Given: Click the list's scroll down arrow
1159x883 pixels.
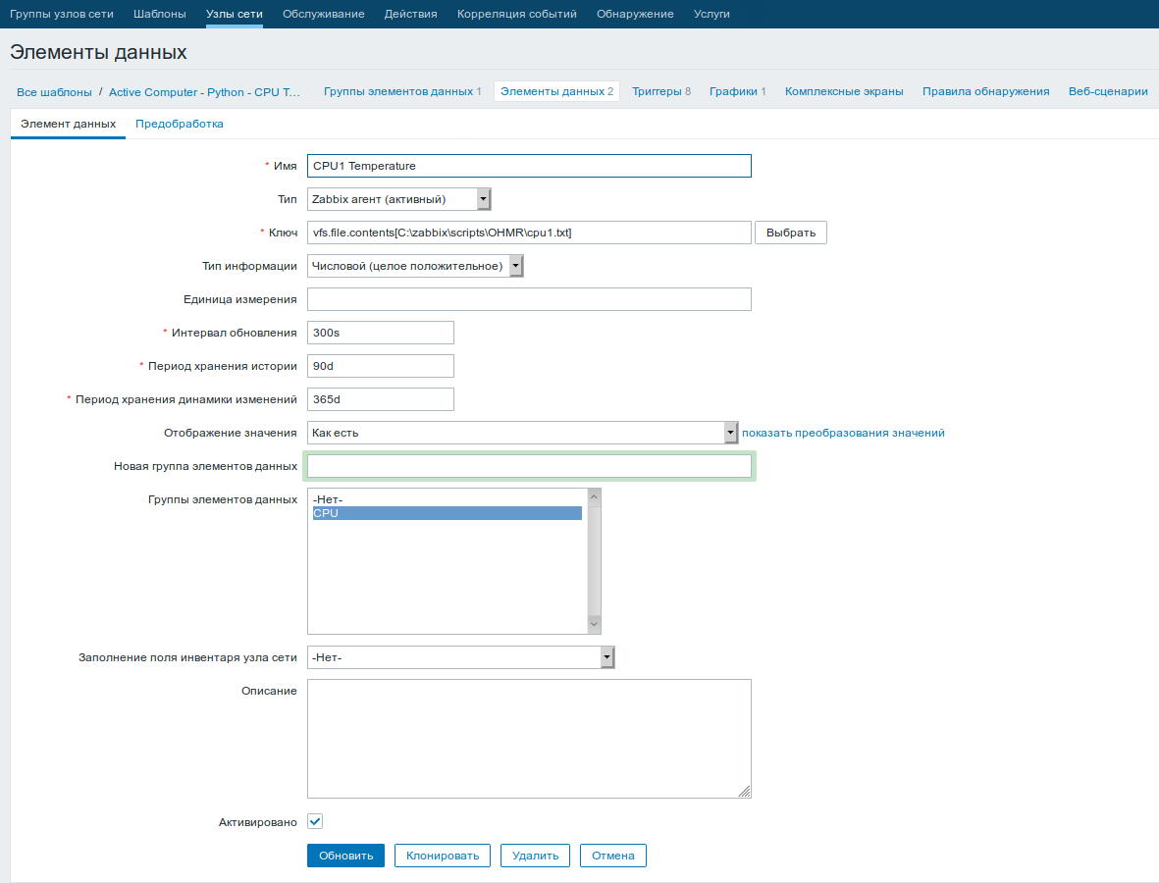Looking at the screenshot, I should (594, 624).
